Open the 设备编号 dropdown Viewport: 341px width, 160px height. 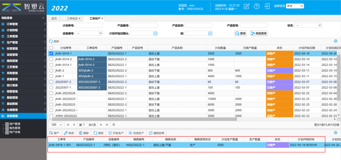click(x=89, y=33)
